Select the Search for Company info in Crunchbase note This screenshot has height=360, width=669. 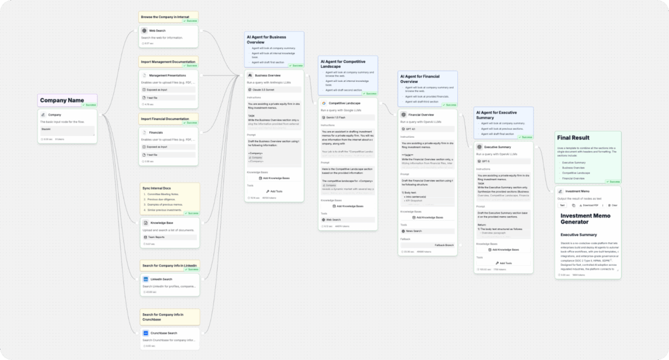170,317
